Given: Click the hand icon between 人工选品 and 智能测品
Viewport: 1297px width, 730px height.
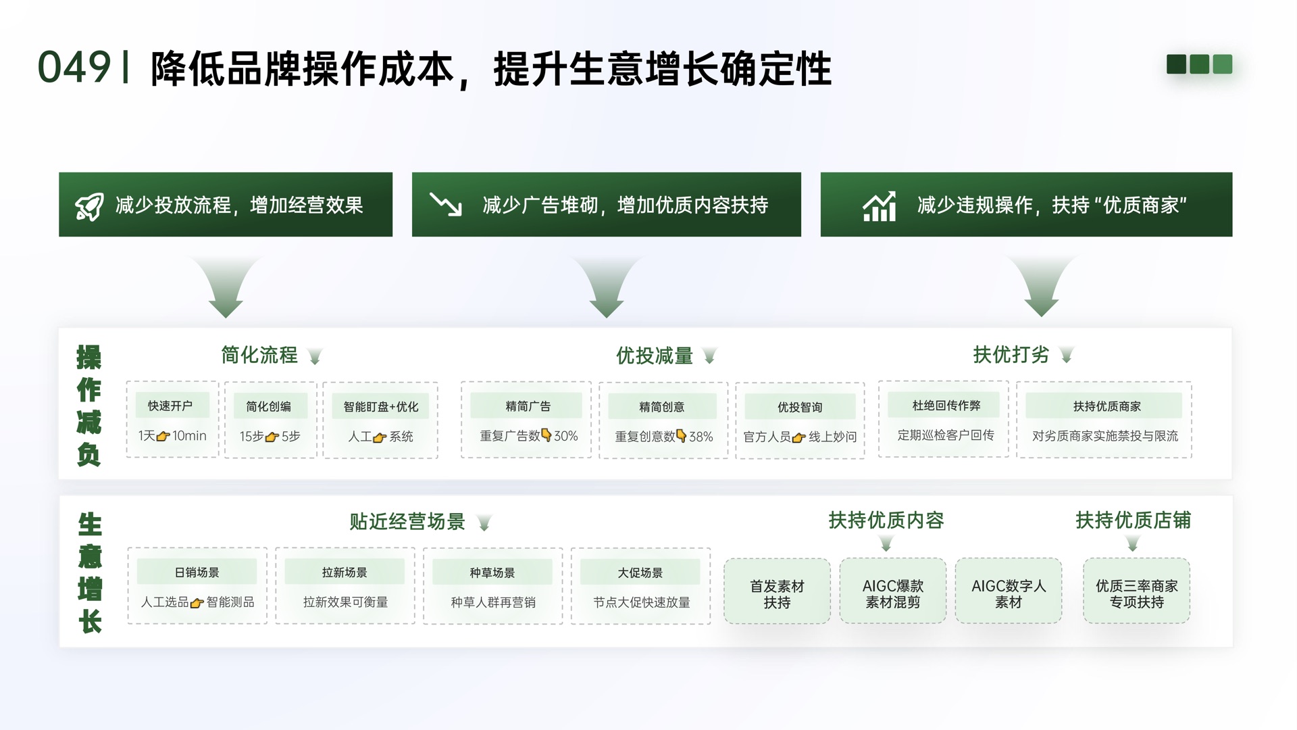Looking at the screenshot, I should (x=197, y=602).
